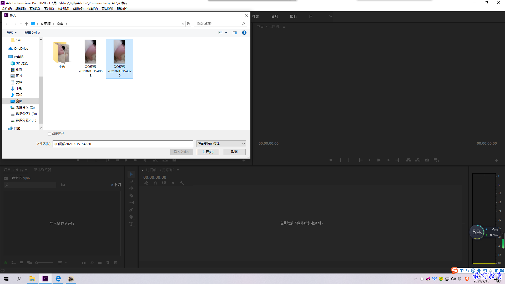Open the 编辑(E) menu
Screen dimensions: 505x284
pyautogui.click(x=21, y=9)
